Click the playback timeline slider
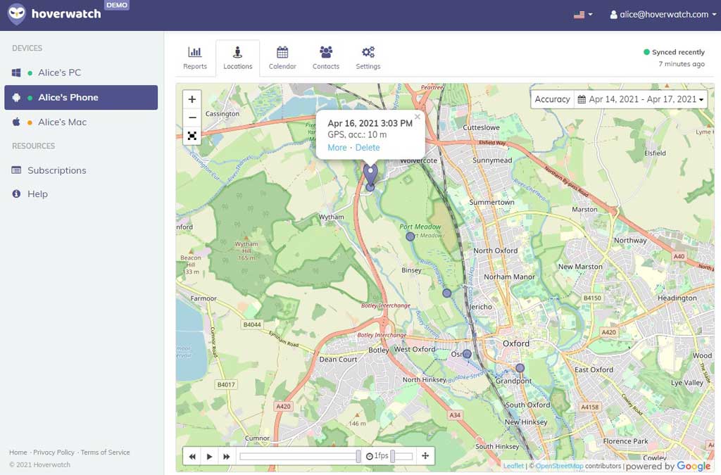The image size is (721, 475). click(300, 456)
